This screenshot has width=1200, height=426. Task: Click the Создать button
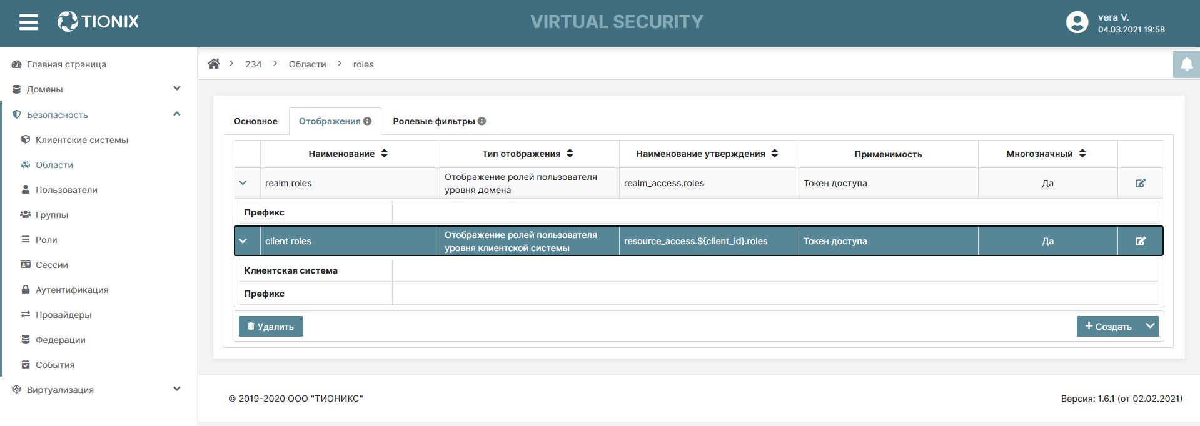(x=1108, y=326)
